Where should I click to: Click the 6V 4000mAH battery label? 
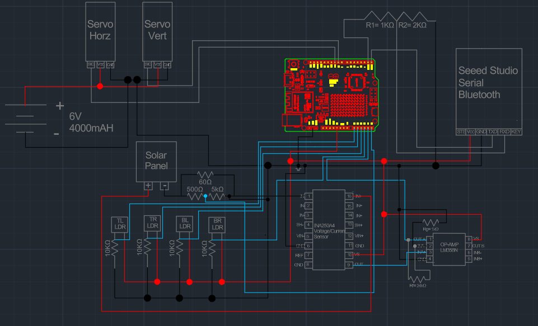click(x=91, y=122)
